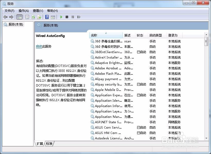
Task: Click gear icon of Apple Mobile D... row
Action: pos(92,90)
